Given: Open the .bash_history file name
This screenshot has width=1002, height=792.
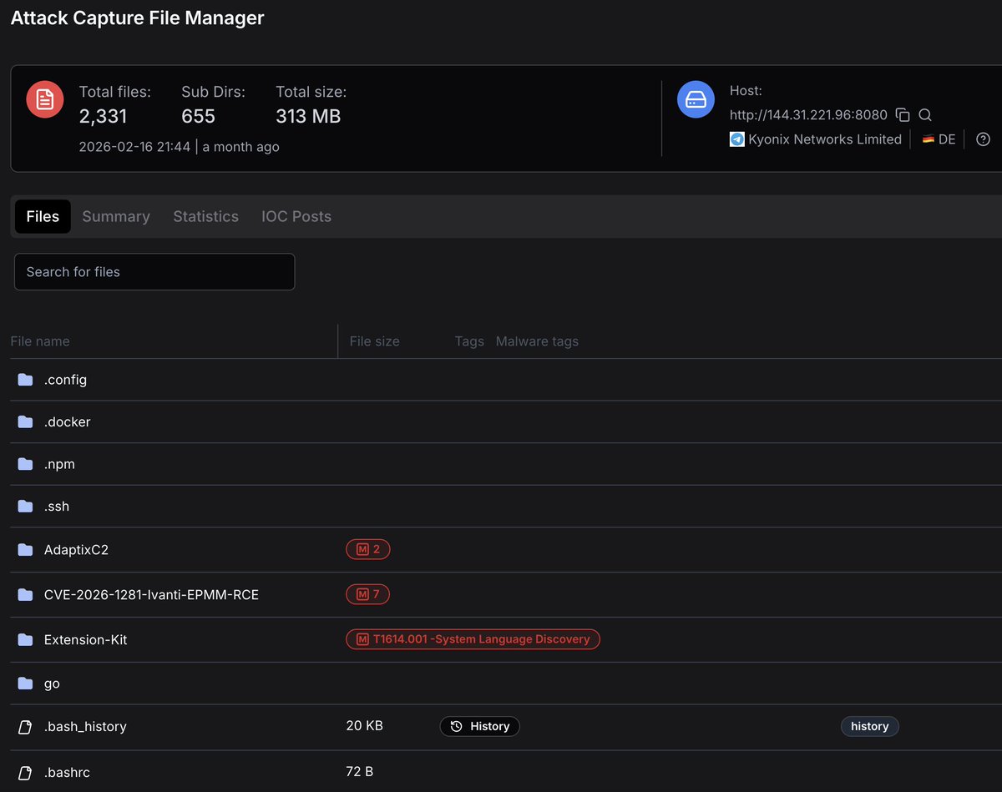Looking at the screenshot, I should pyautogui.click(x=85, y=727).
